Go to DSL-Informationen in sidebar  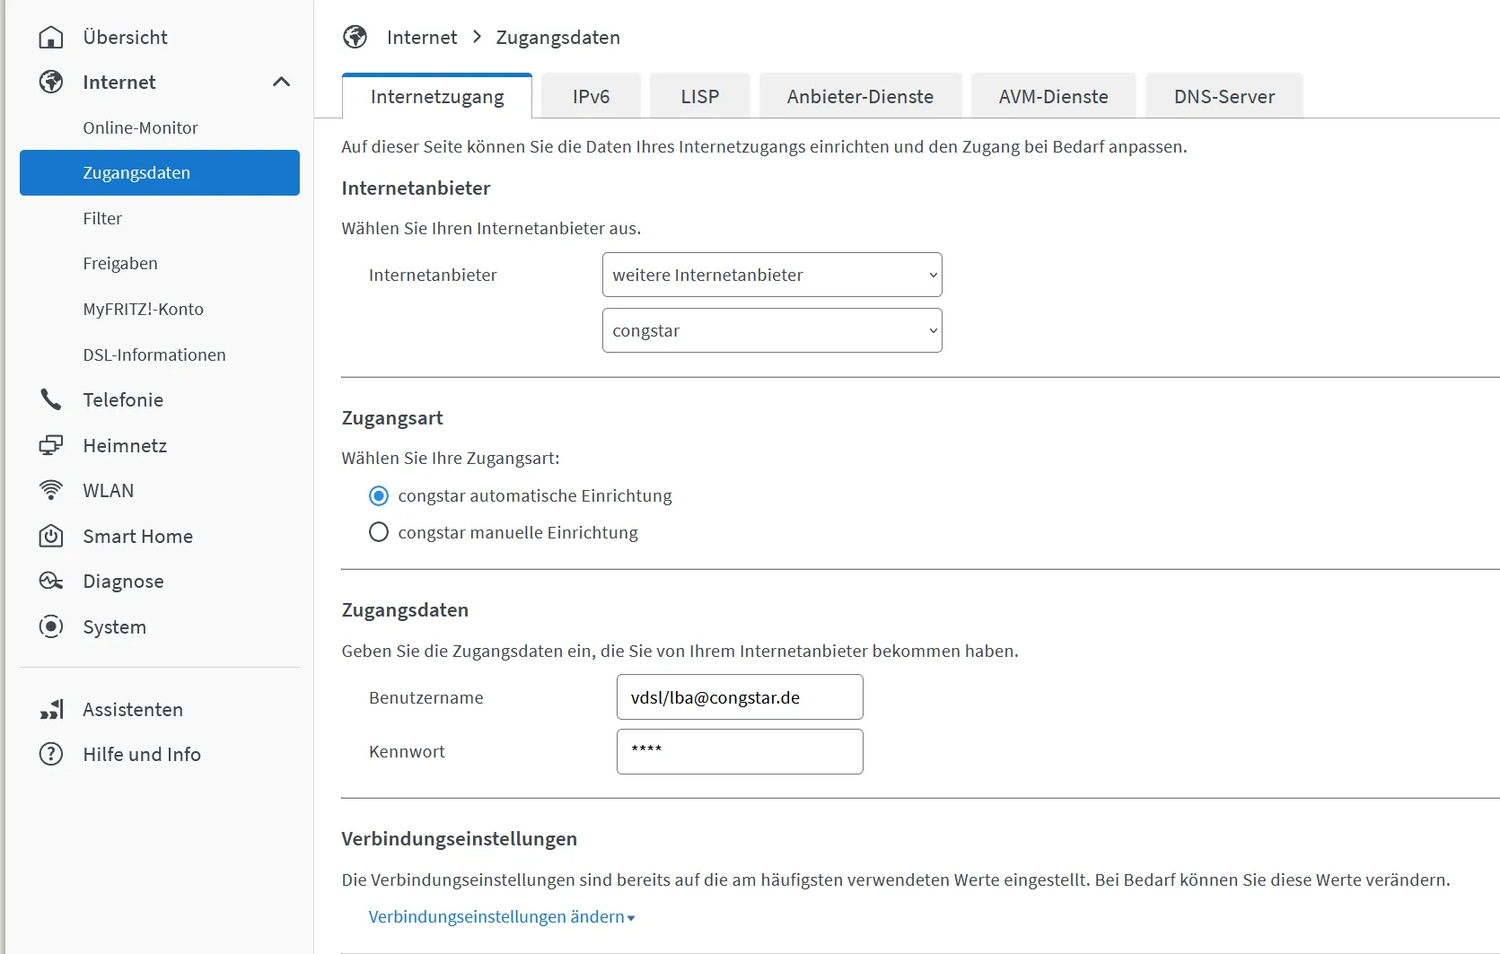click(x=154, y=355)
